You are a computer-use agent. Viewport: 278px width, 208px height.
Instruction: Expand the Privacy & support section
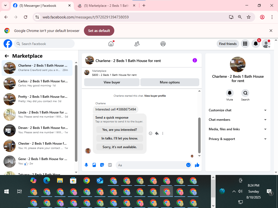tap(238, 139)
